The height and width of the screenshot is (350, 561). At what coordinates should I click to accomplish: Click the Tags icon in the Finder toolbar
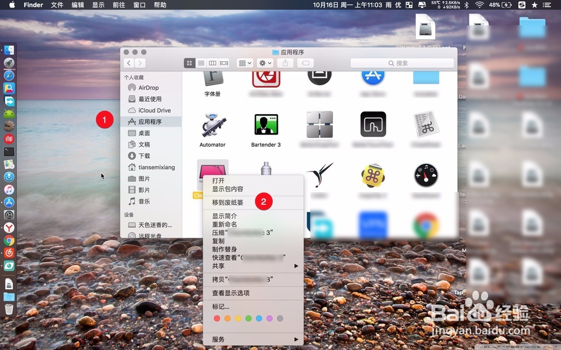[305, 63]
